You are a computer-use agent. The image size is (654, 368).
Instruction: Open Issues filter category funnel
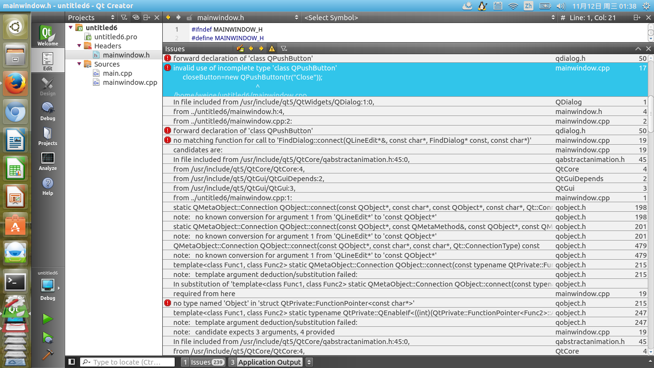(x=283, y=48)
